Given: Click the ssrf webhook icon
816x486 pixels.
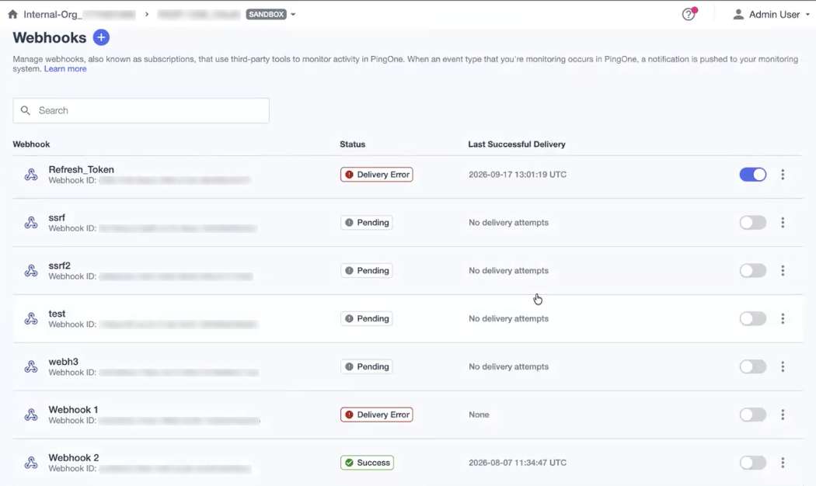Looking at the screenshot, I should coord(31,223).
